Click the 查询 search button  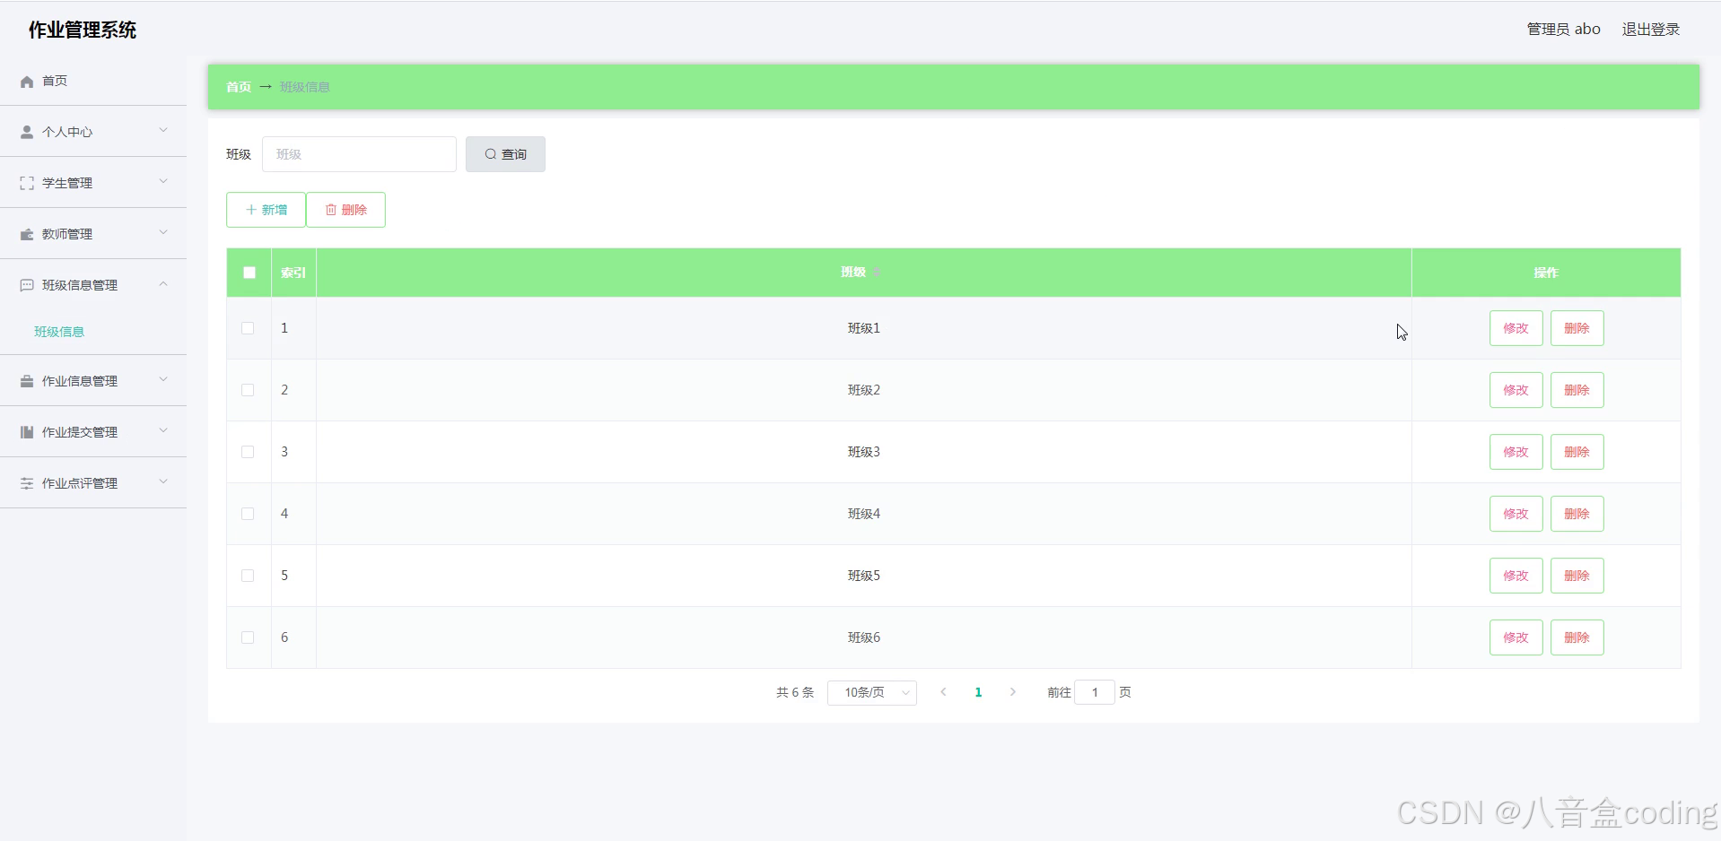[x=505, y=154]
